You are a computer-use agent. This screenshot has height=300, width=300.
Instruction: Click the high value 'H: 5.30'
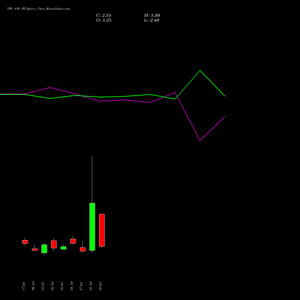tap(152, 16)
